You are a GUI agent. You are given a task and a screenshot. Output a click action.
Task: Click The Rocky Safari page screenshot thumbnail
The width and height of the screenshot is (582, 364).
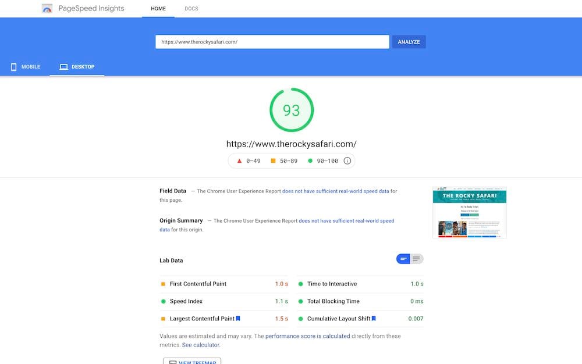coord(470,212)
